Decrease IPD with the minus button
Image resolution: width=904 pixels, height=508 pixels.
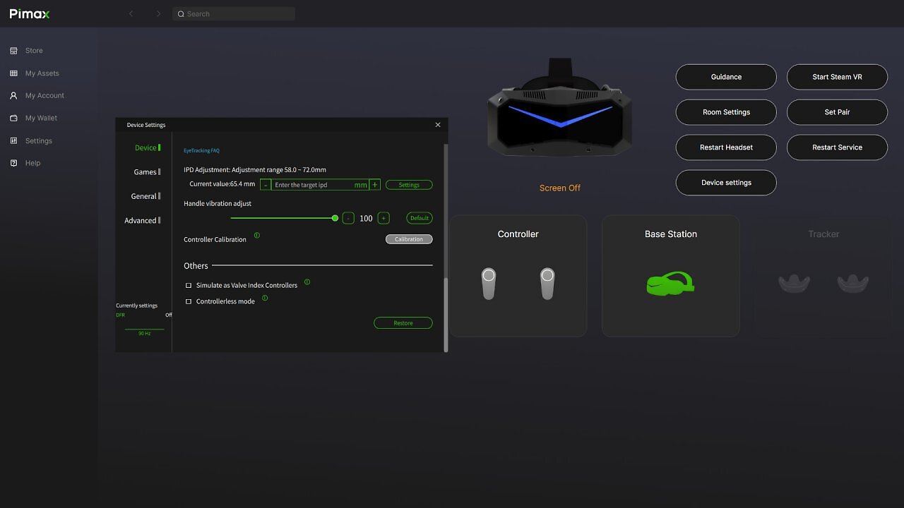tap(266, 185)
